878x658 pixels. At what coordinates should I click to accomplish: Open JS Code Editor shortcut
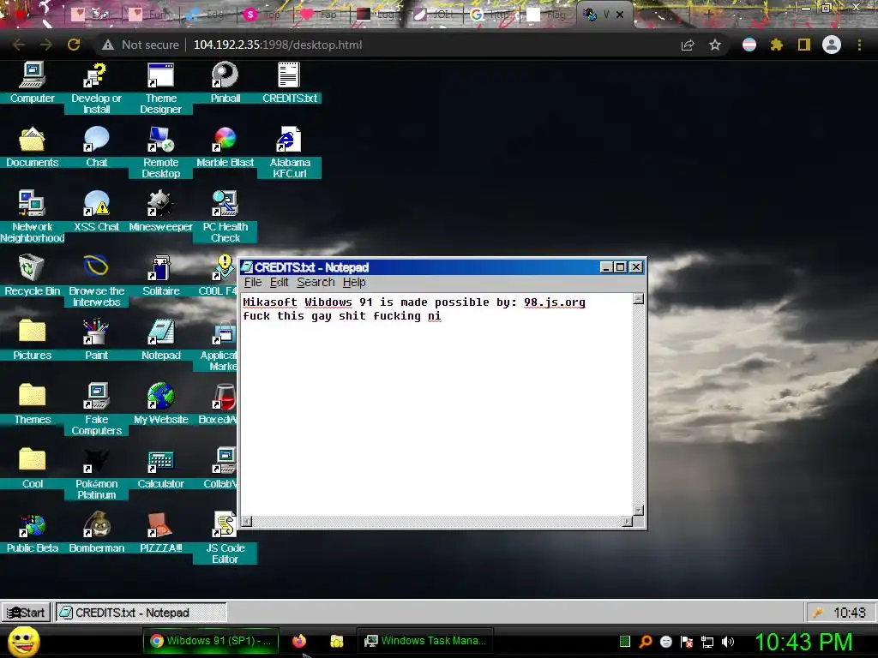(226, 538)
